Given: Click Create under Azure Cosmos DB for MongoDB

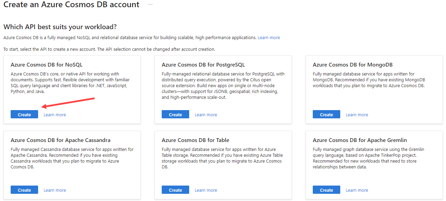Looking at the screenshot, I should pyautogui.click(x=327, y=115).
